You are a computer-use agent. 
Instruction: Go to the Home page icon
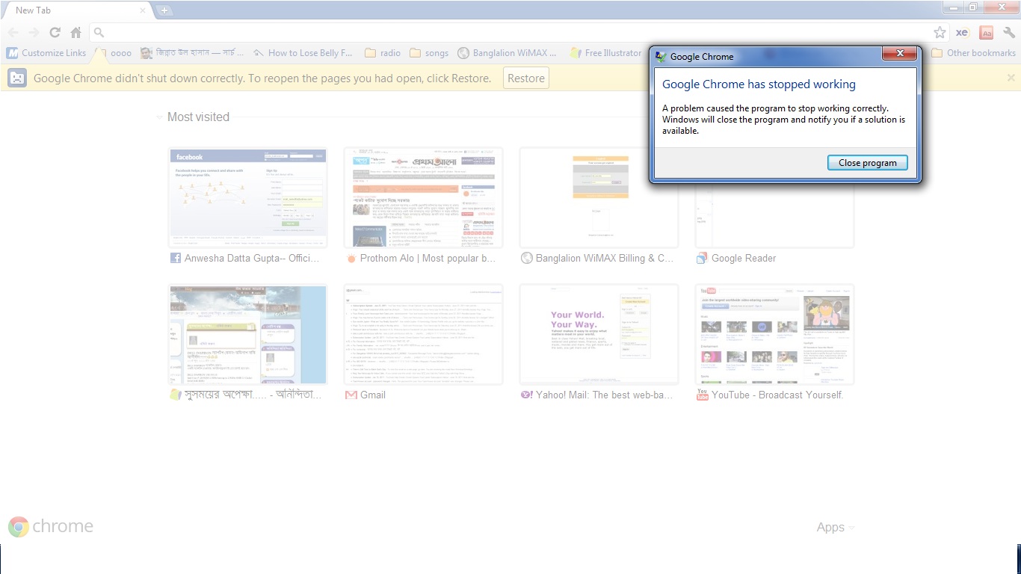[75, 32]
